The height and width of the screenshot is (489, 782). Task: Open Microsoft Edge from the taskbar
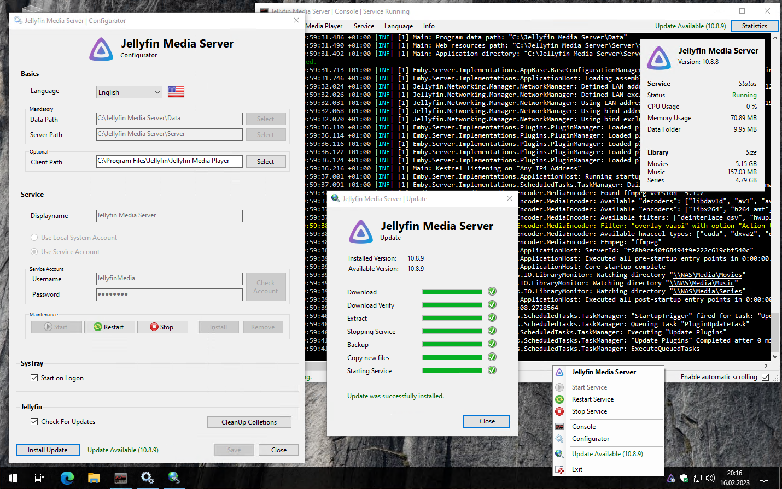click(x=67, y=478)
